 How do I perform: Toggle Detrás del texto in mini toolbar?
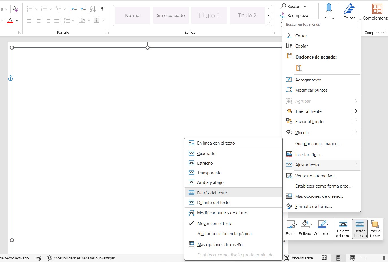click(x=360, y=229)
